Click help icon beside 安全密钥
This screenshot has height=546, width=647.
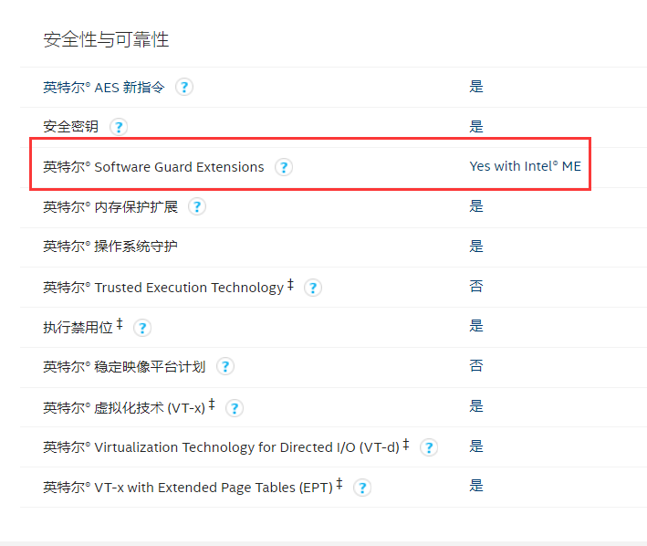coord(119,127)
